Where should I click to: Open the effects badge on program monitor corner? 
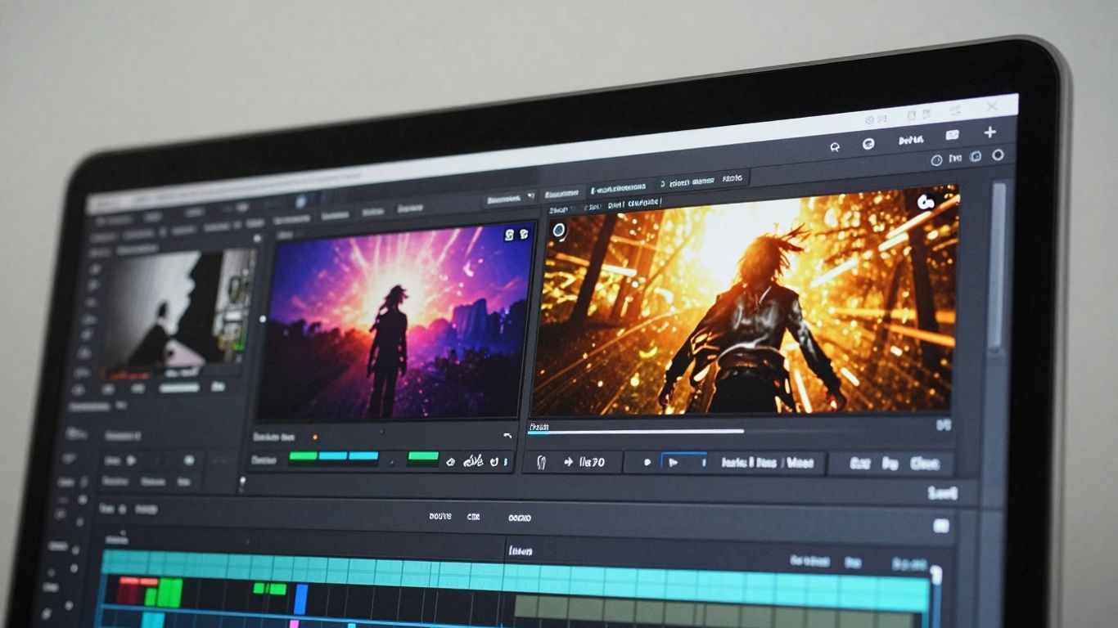pos(926,203)
